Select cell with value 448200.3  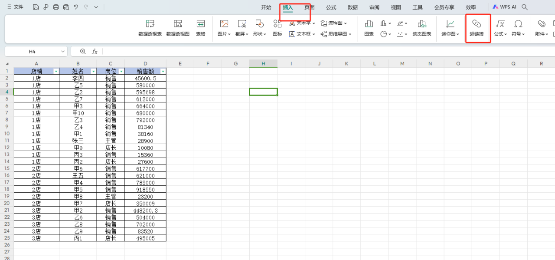145,210
